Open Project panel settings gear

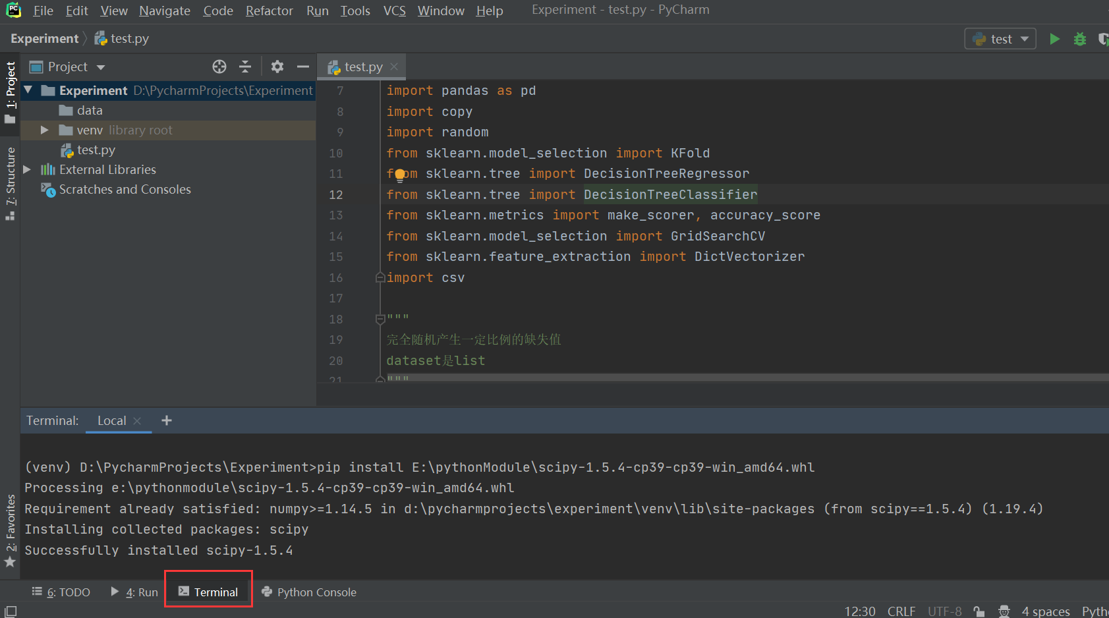coord(277,67)
